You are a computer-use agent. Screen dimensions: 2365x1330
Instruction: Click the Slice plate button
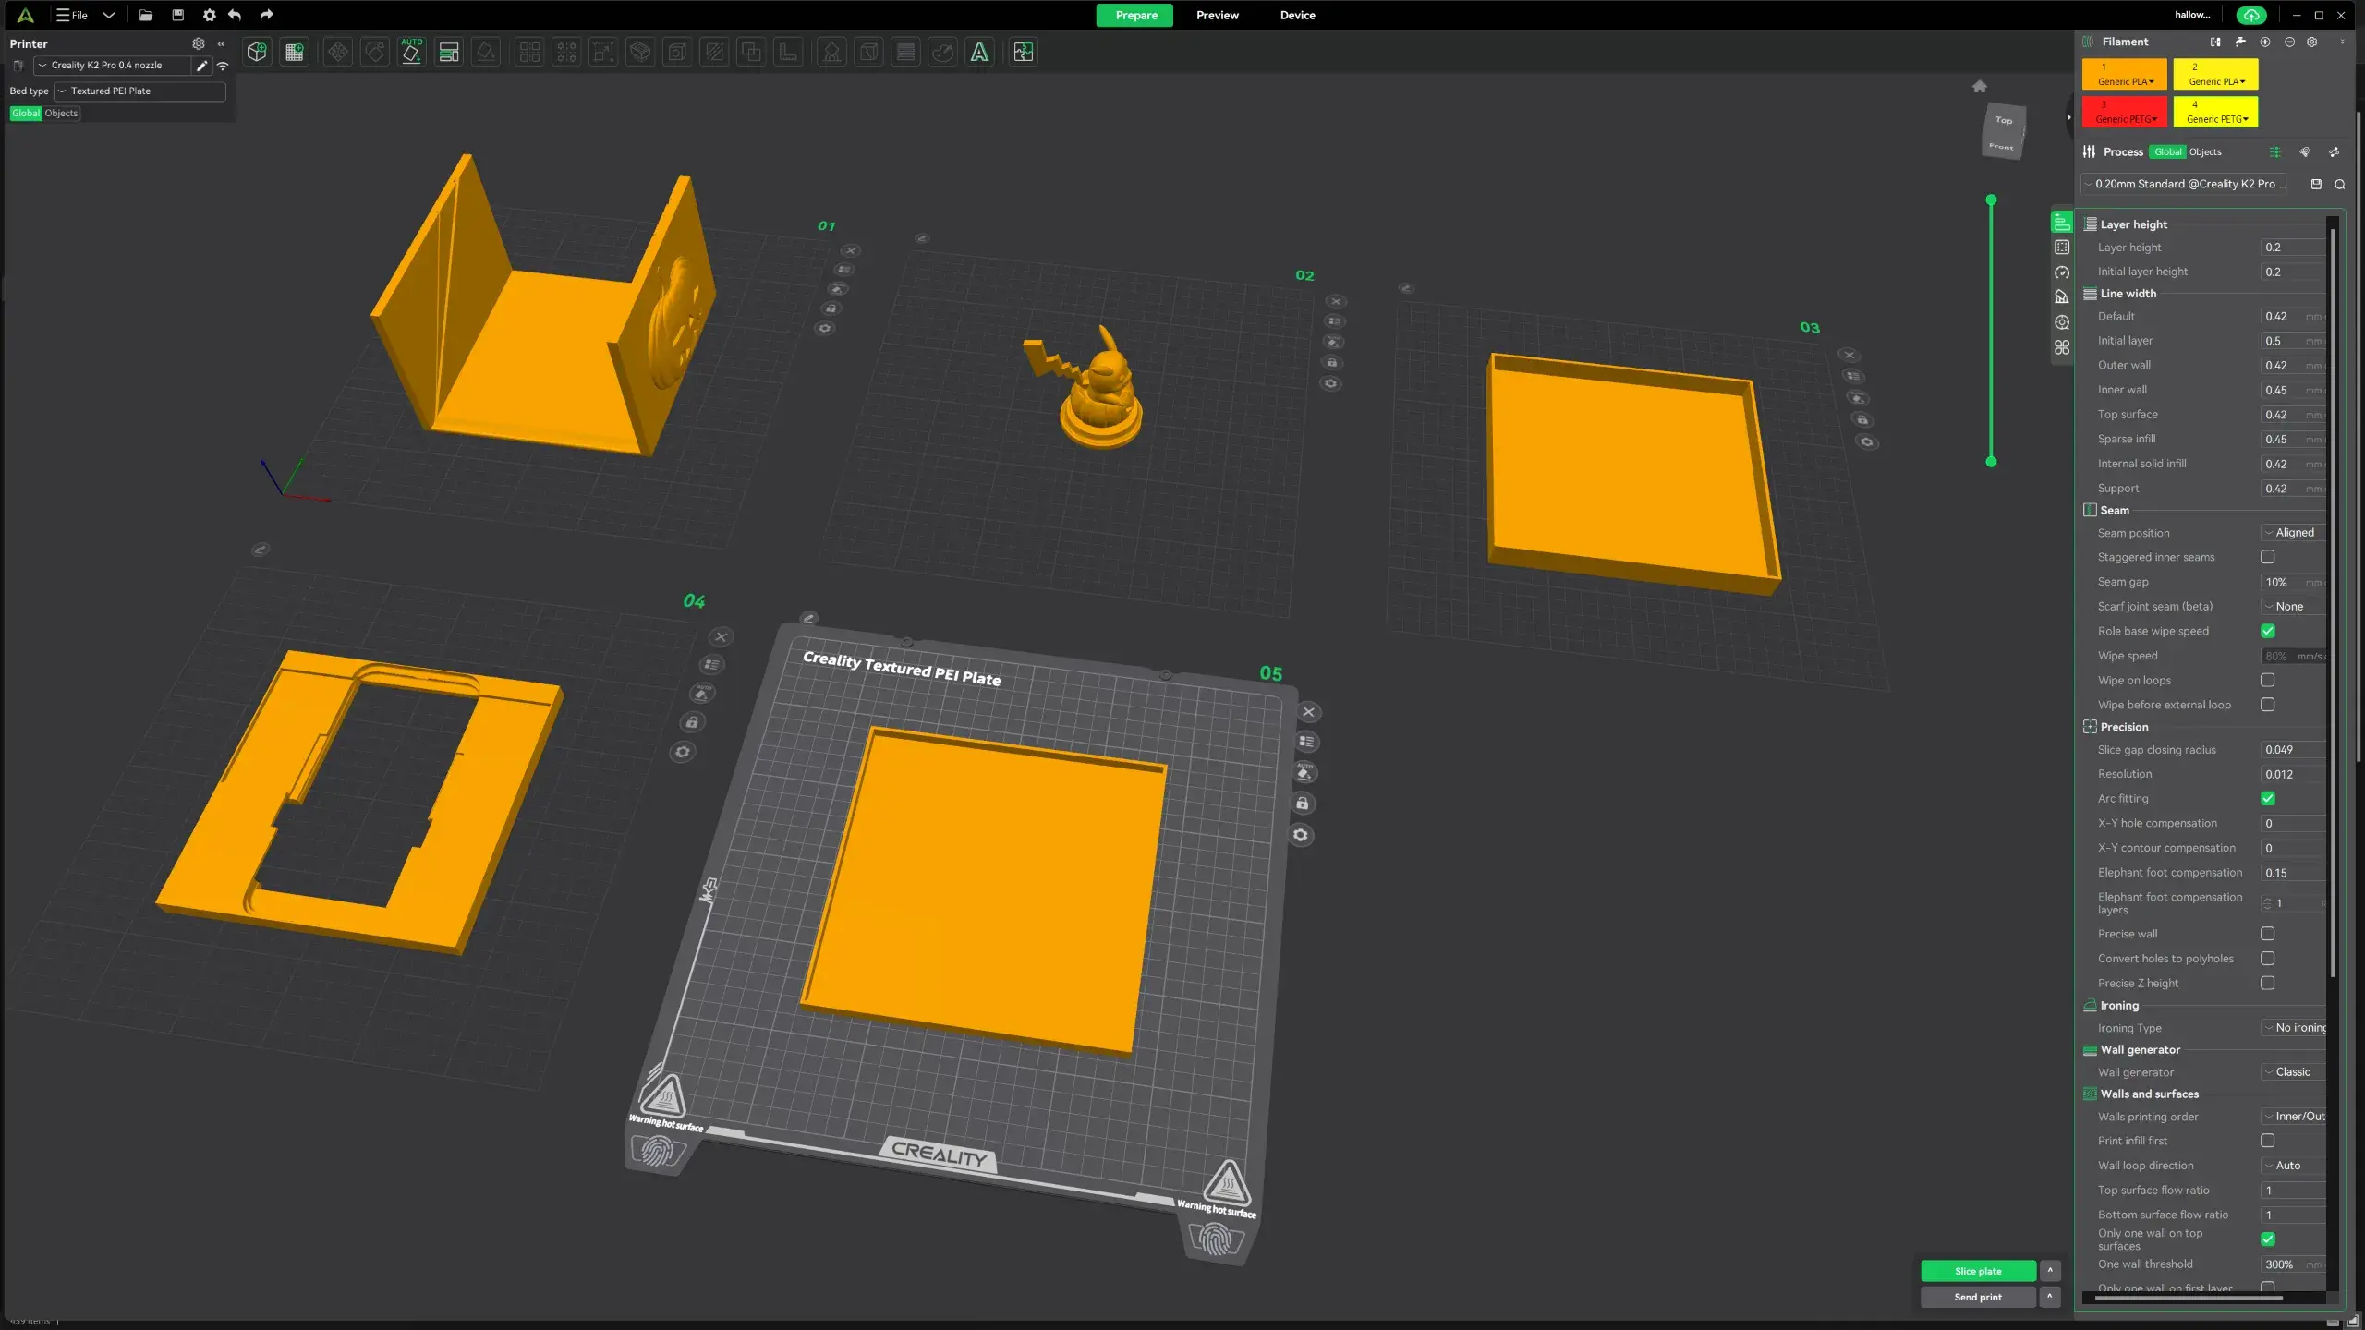coord(1978,1271)
